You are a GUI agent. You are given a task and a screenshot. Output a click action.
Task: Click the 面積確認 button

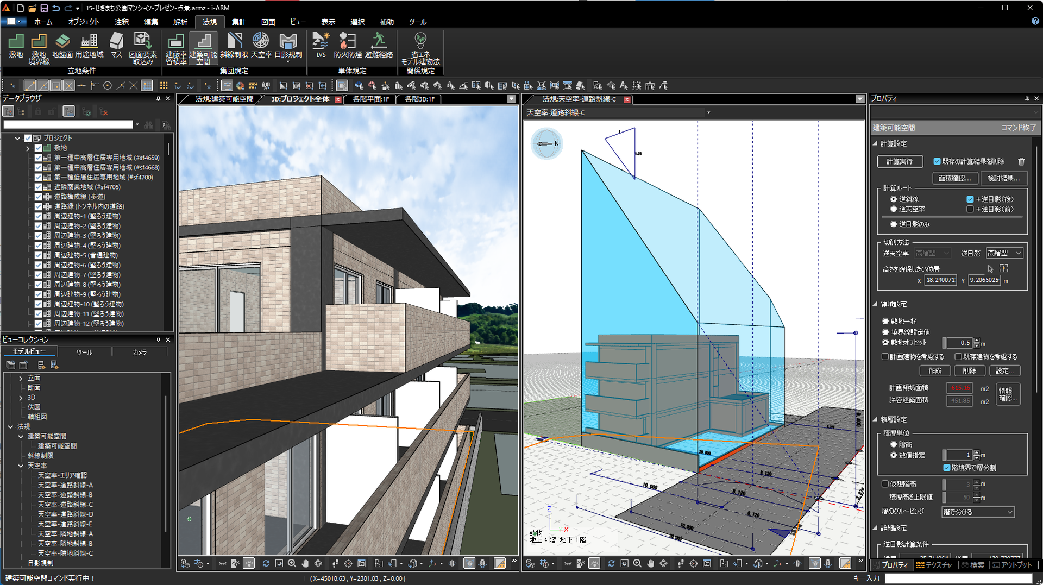coord(955,178)
